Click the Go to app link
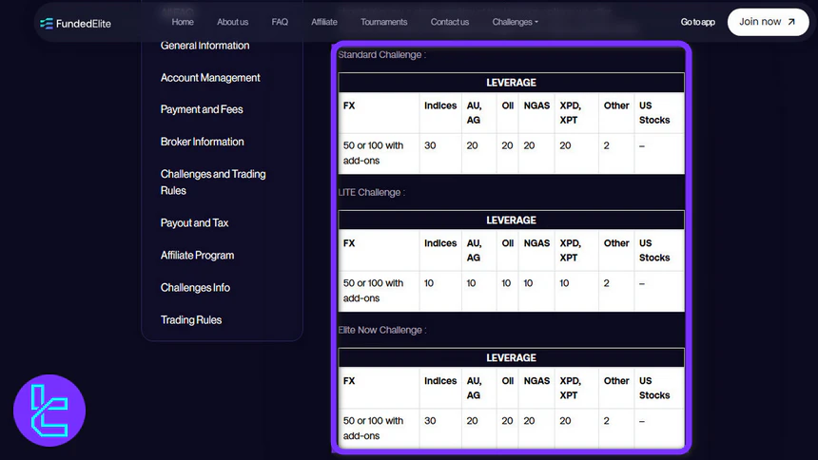818x460 pixels. pyautogui.click(x=698, y=22)
